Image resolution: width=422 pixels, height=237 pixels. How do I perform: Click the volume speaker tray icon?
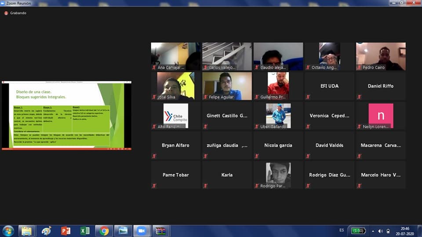click(x=380, y=231)
